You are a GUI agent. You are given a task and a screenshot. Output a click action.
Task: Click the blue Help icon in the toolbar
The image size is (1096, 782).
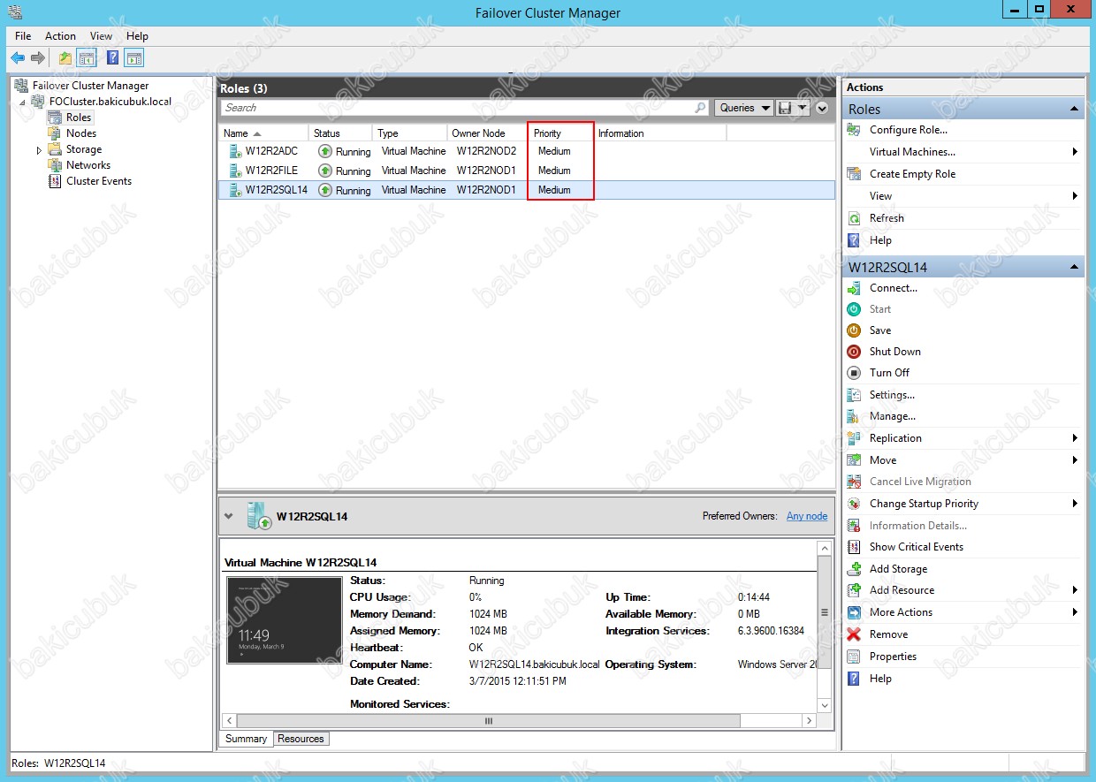113,58
